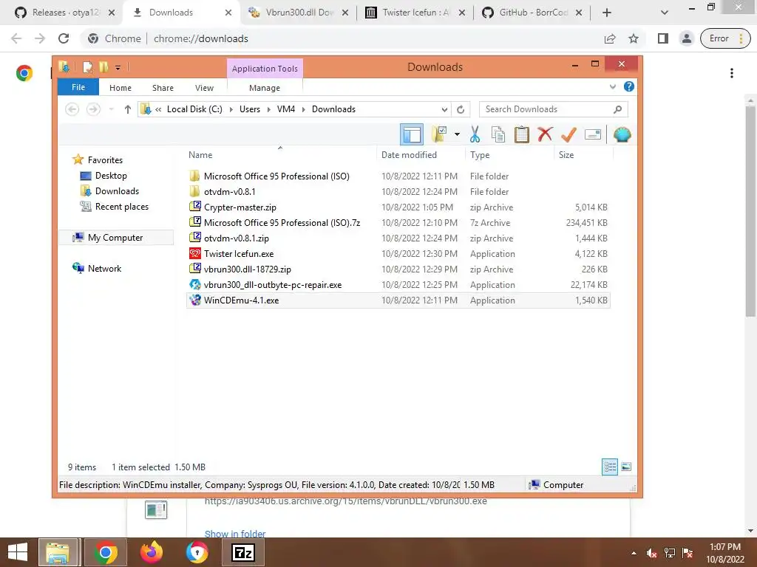The image size is (757, 567).
Task: Click the Up one level arrow
Action: (x=127, y=109)
